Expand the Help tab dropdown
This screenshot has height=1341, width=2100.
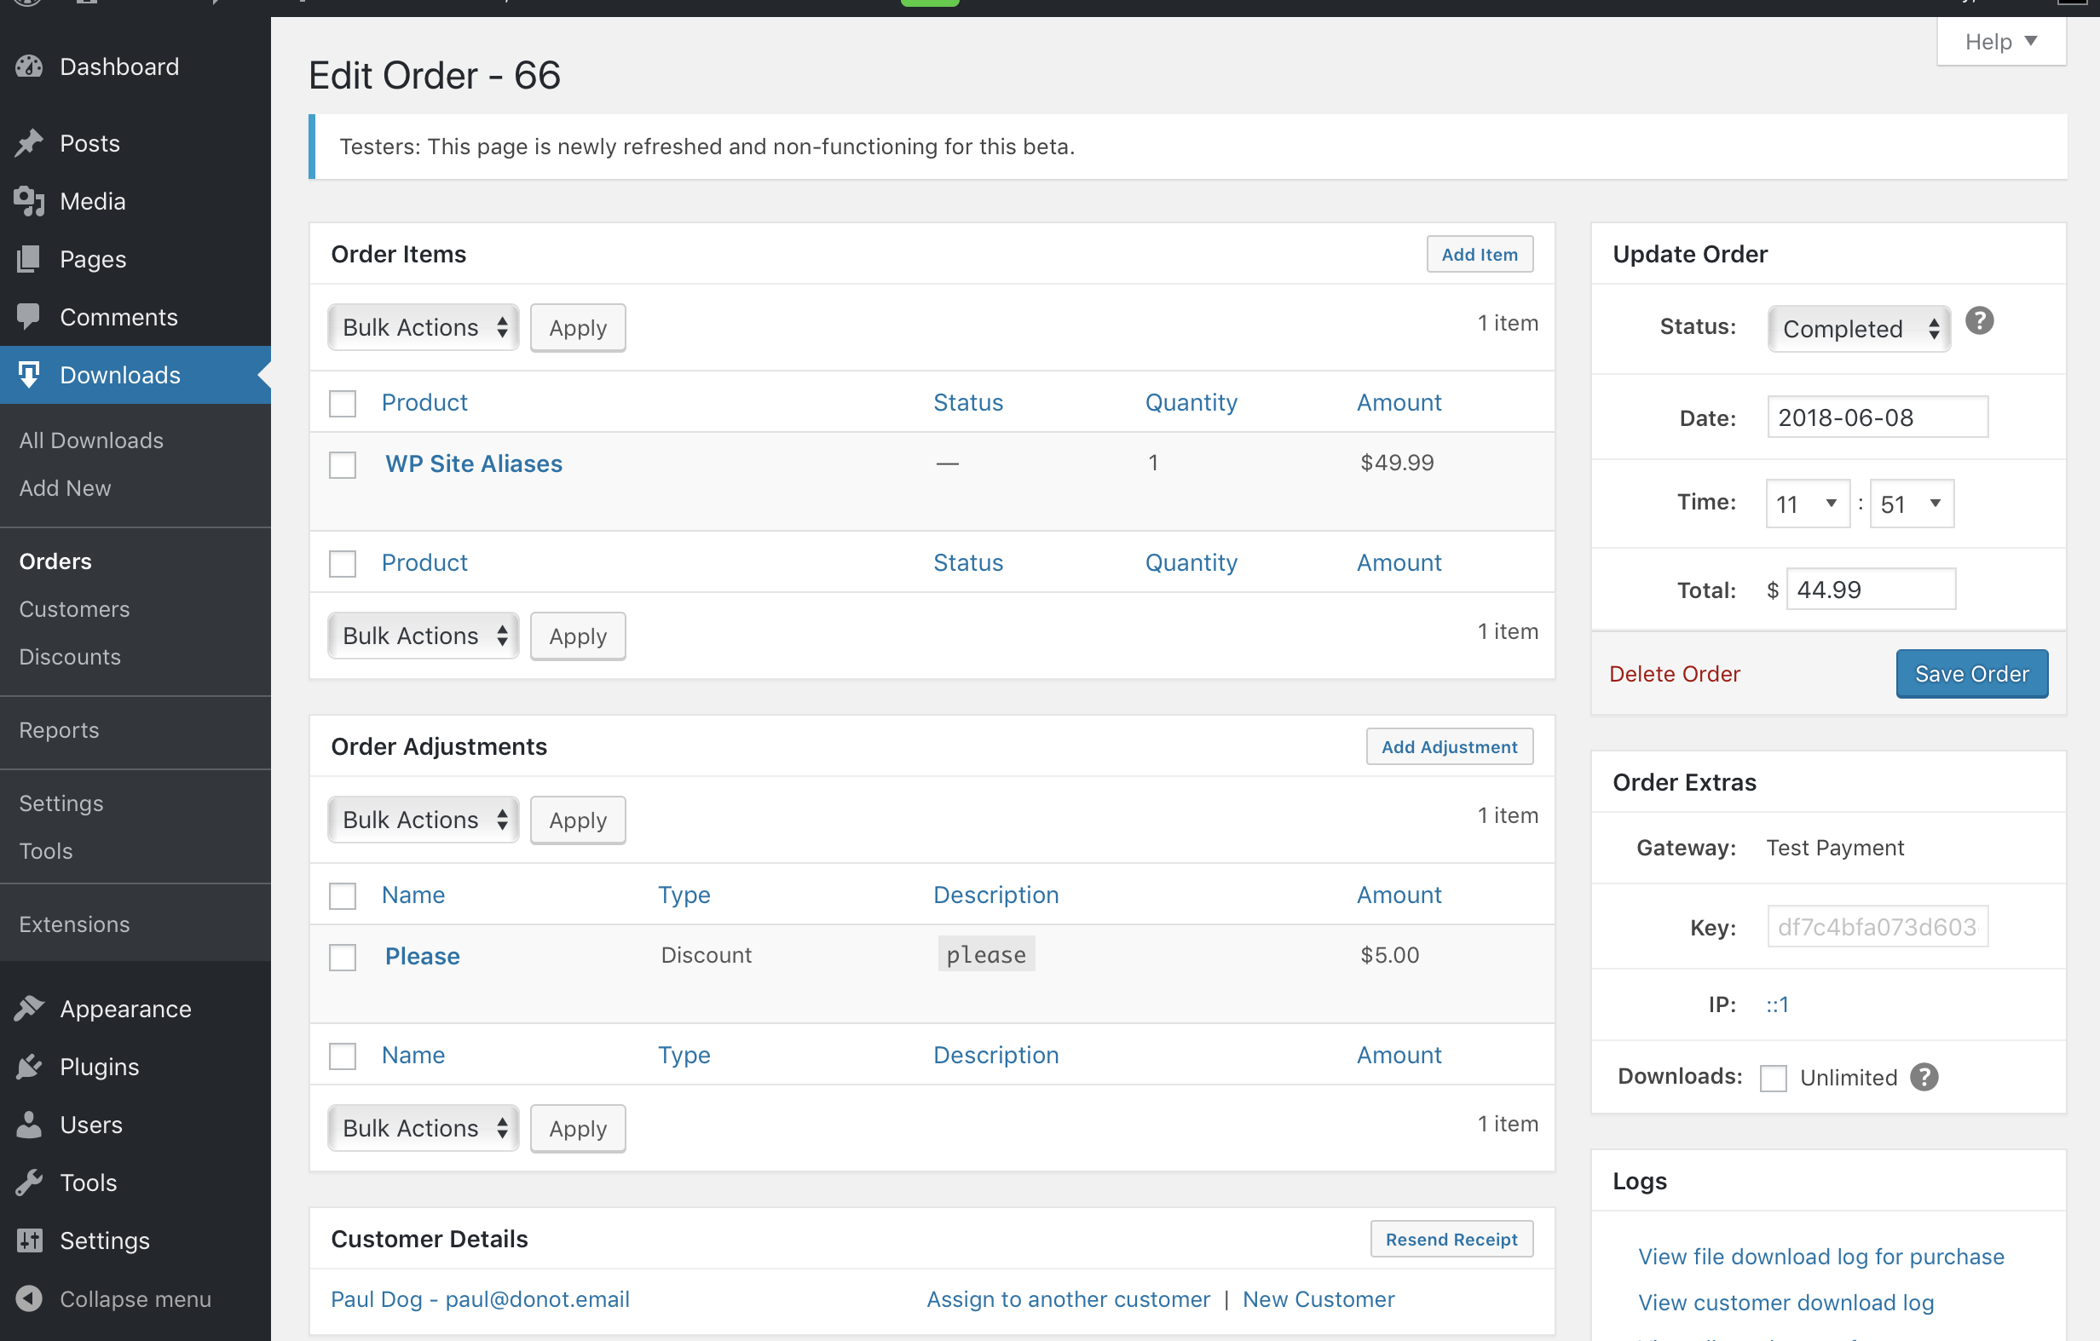(2000, 42)
